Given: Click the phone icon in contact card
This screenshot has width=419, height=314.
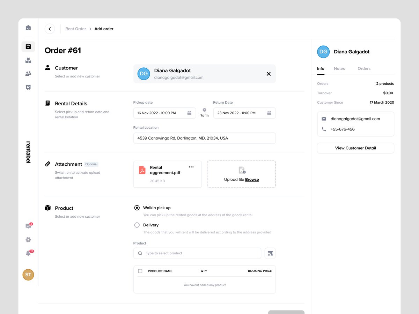Looking at the screenshot, I should click(324, 129).
